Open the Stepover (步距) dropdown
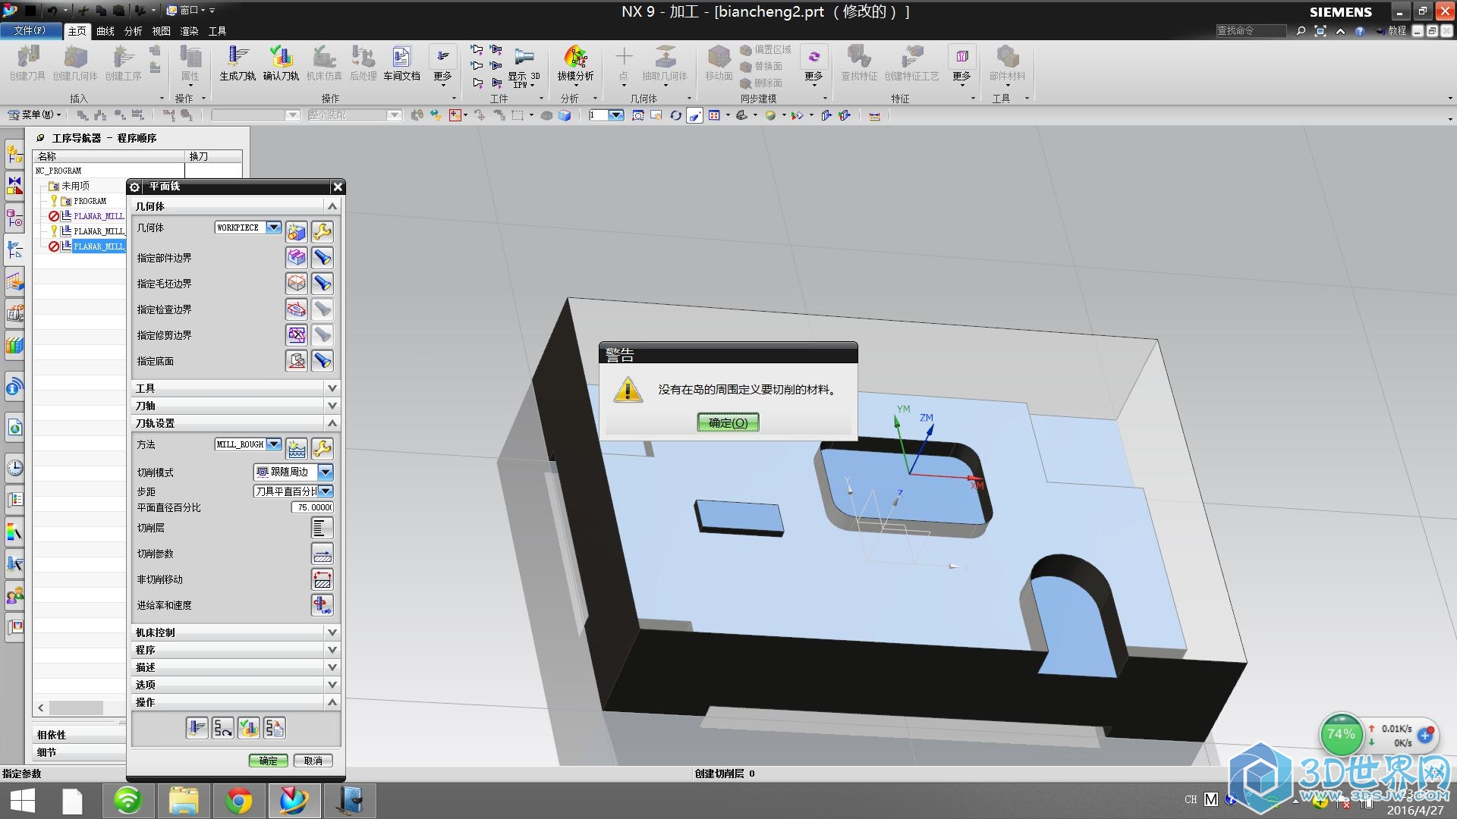The image size is (1457, 819). (326, 491)
